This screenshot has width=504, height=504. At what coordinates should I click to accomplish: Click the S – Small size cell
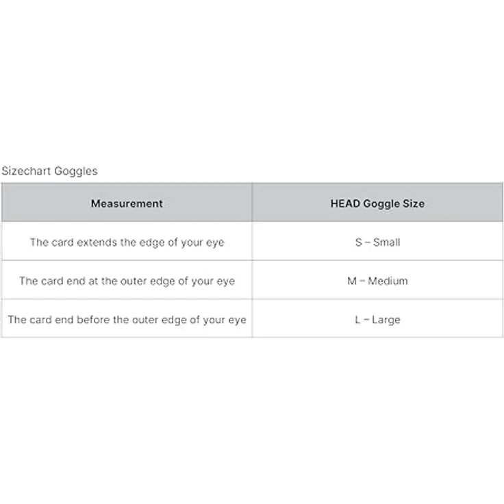tap(378, 242)
